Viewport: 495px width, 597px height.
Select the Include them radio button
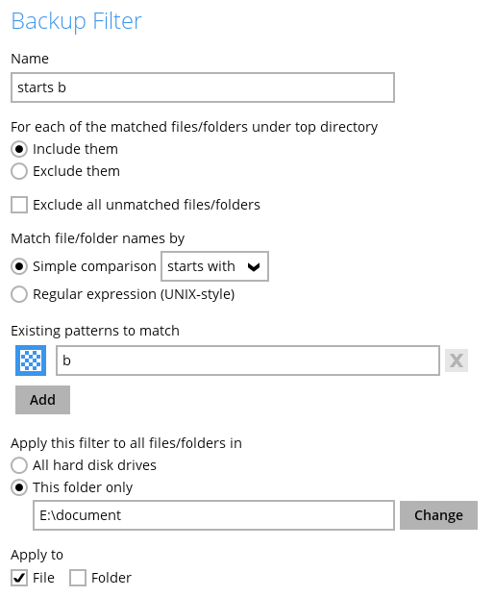(x=19, y=149)
